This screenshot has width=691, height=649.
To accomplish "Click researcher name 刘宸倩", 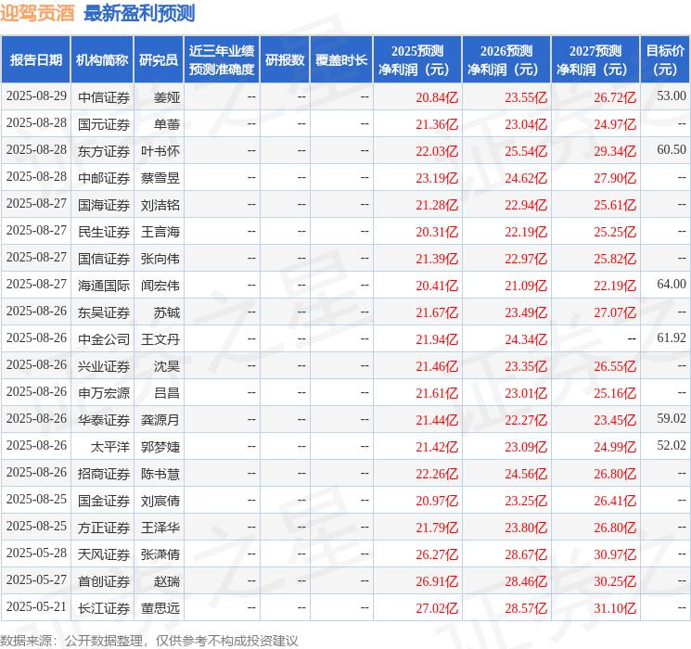I will (x=160, y=501).
